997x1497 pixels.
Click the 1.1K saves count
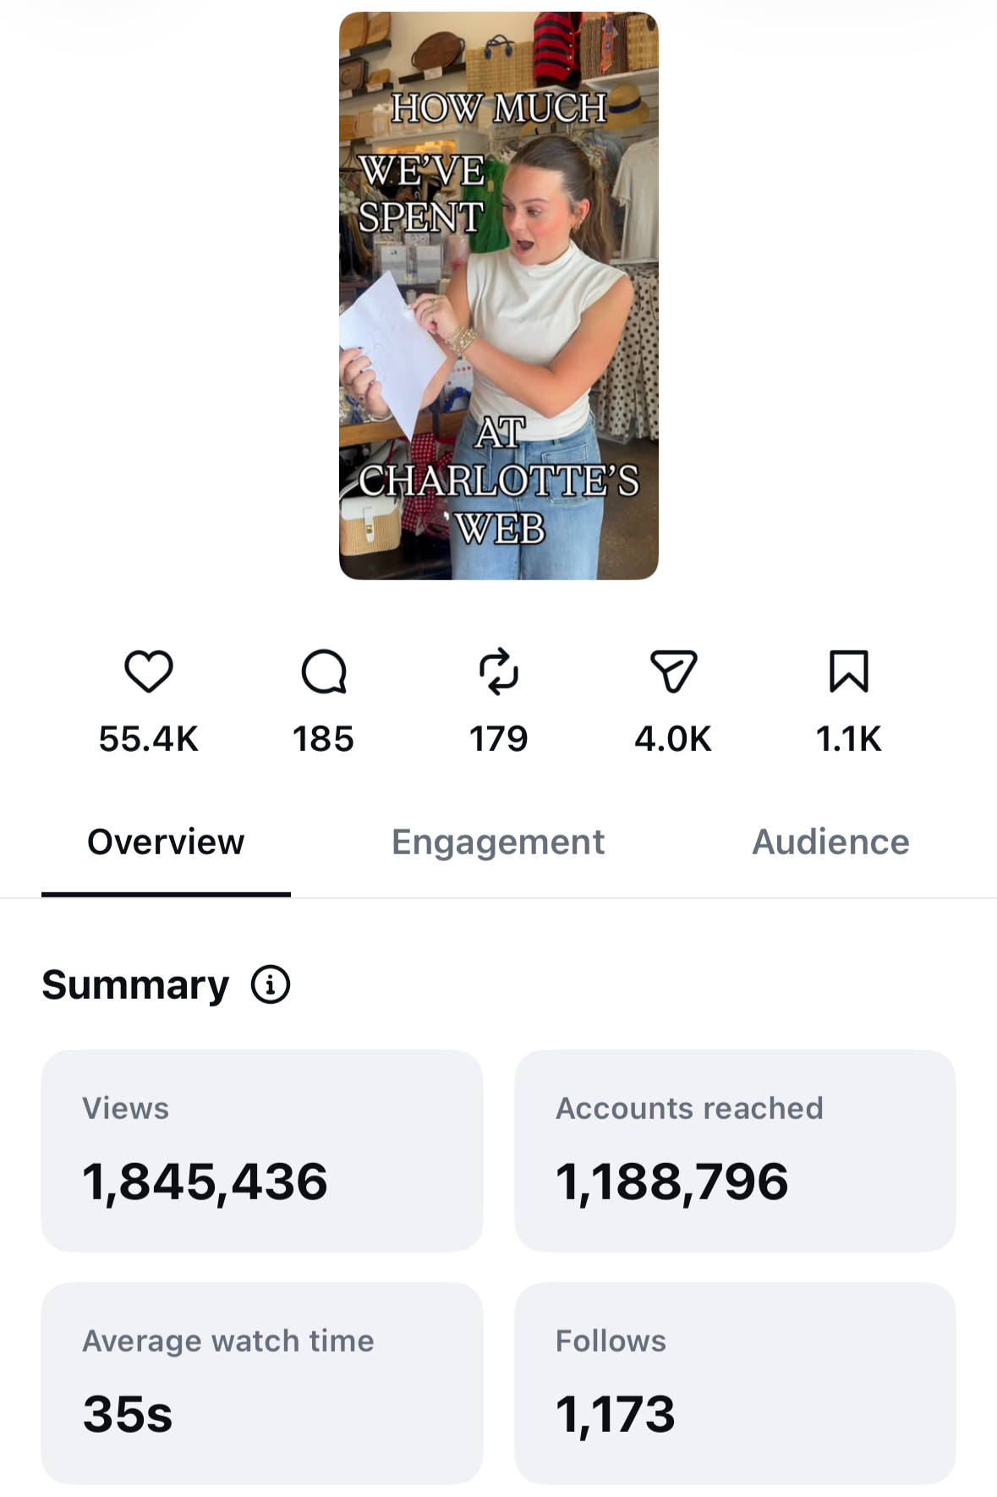849,739
